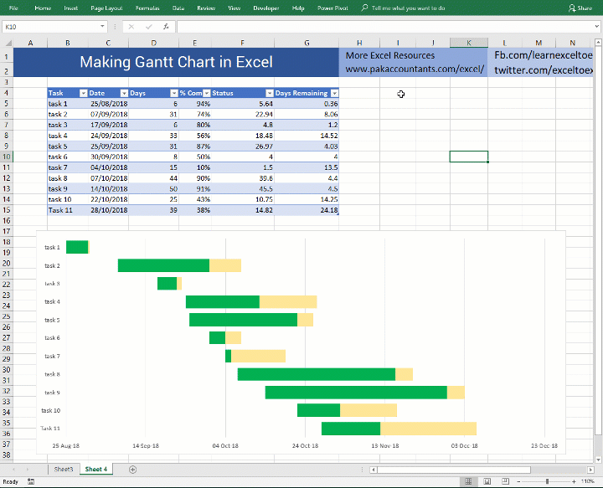Click the Share button
This screenshot has width=603, height=488.
pyautogui.click(x=580, y=8)
